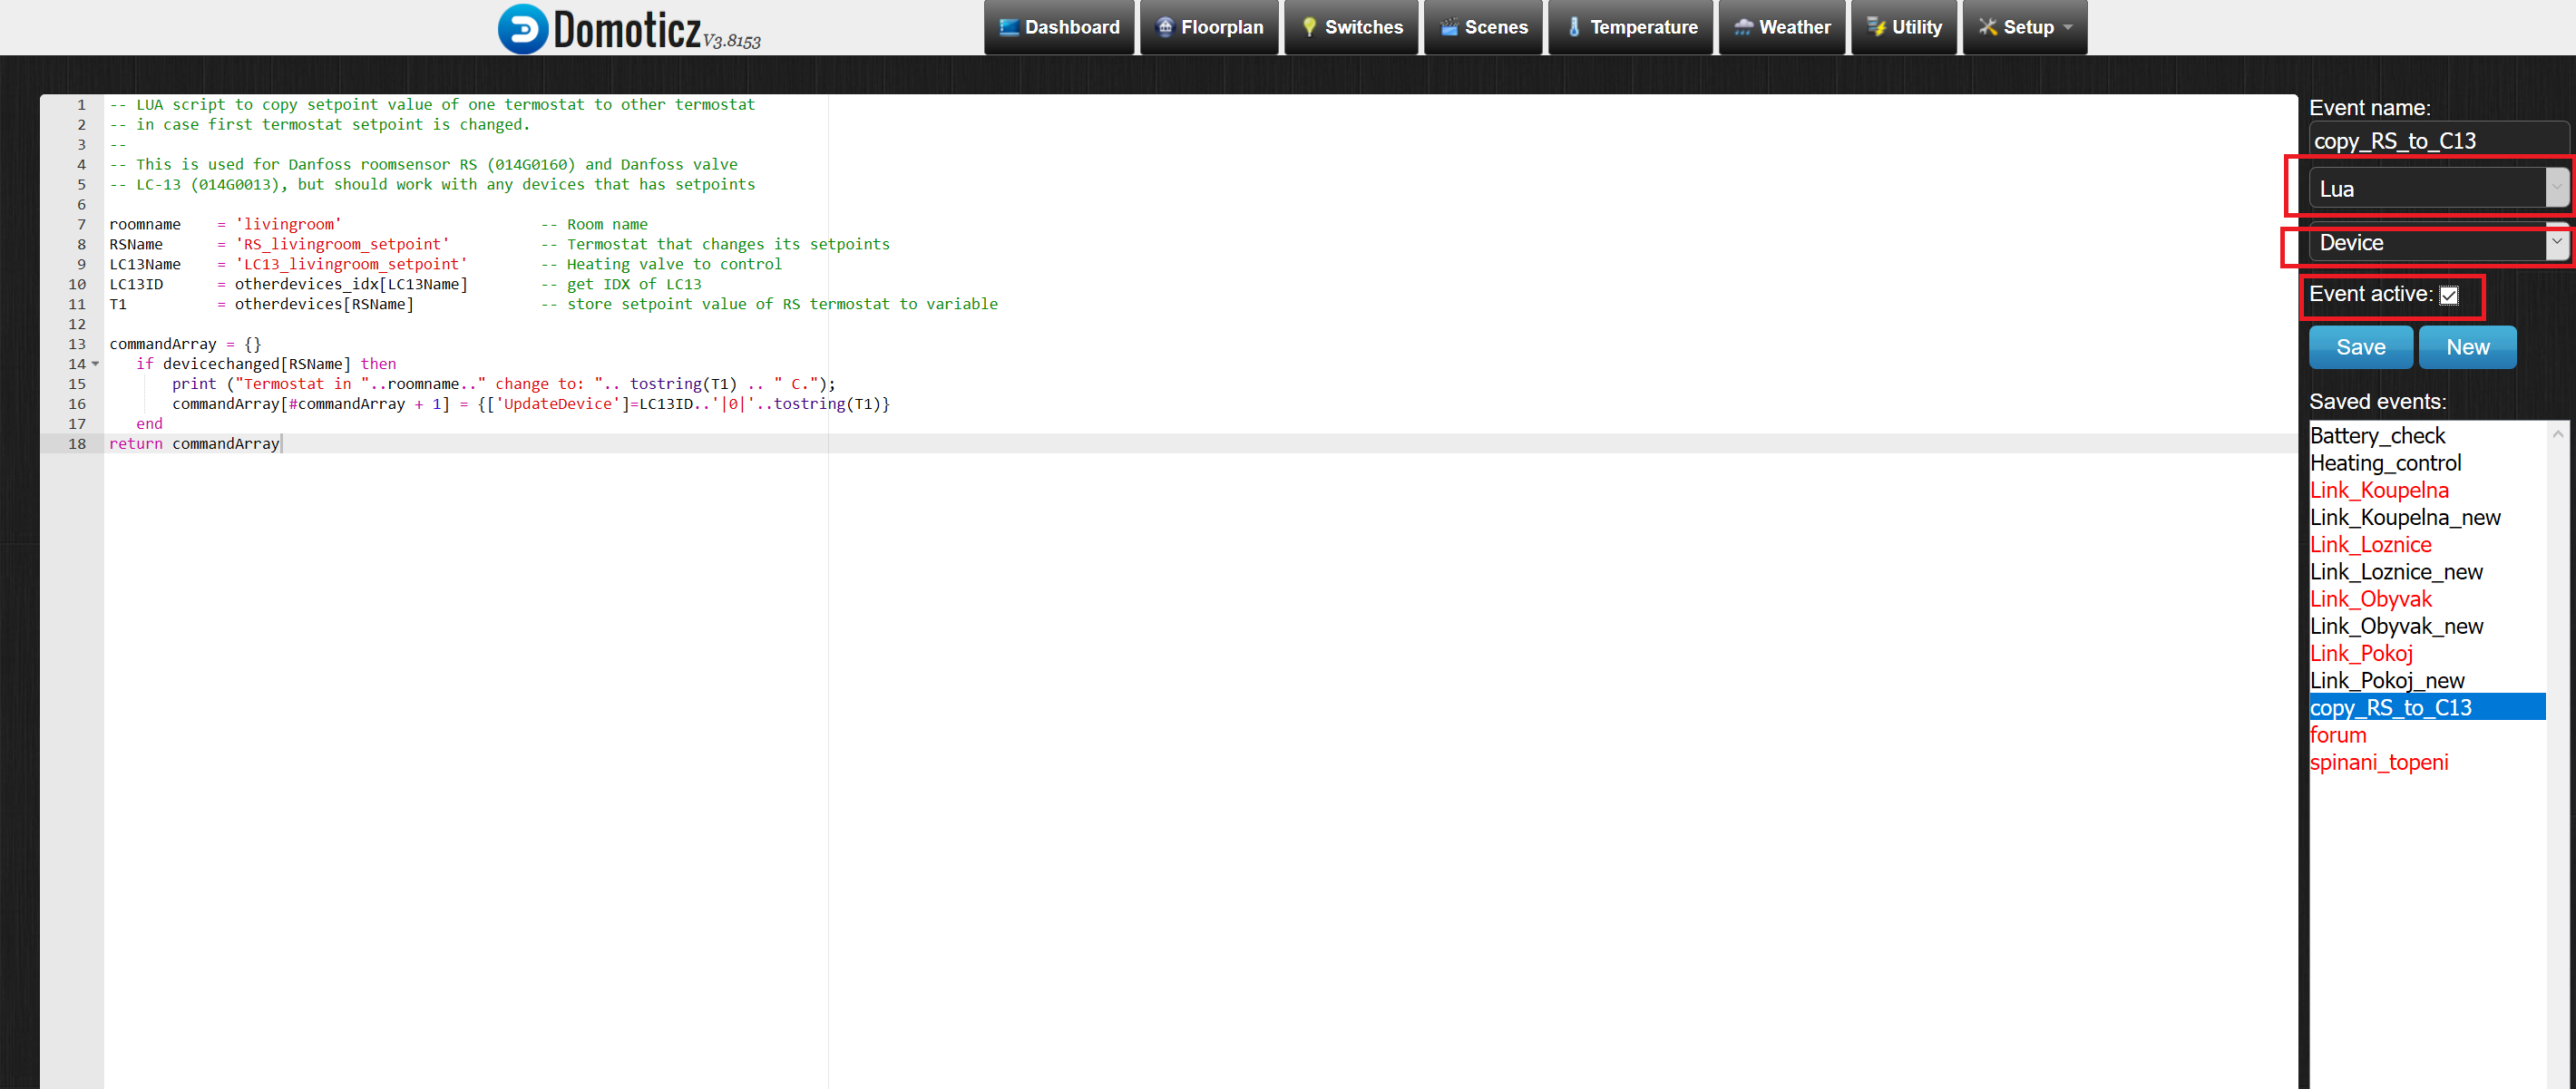Viewport: 2576px width, 1089px height.
Task: Click 'LC13_livingroom_setpoint' string in code
Action: (x=351, y=264)
